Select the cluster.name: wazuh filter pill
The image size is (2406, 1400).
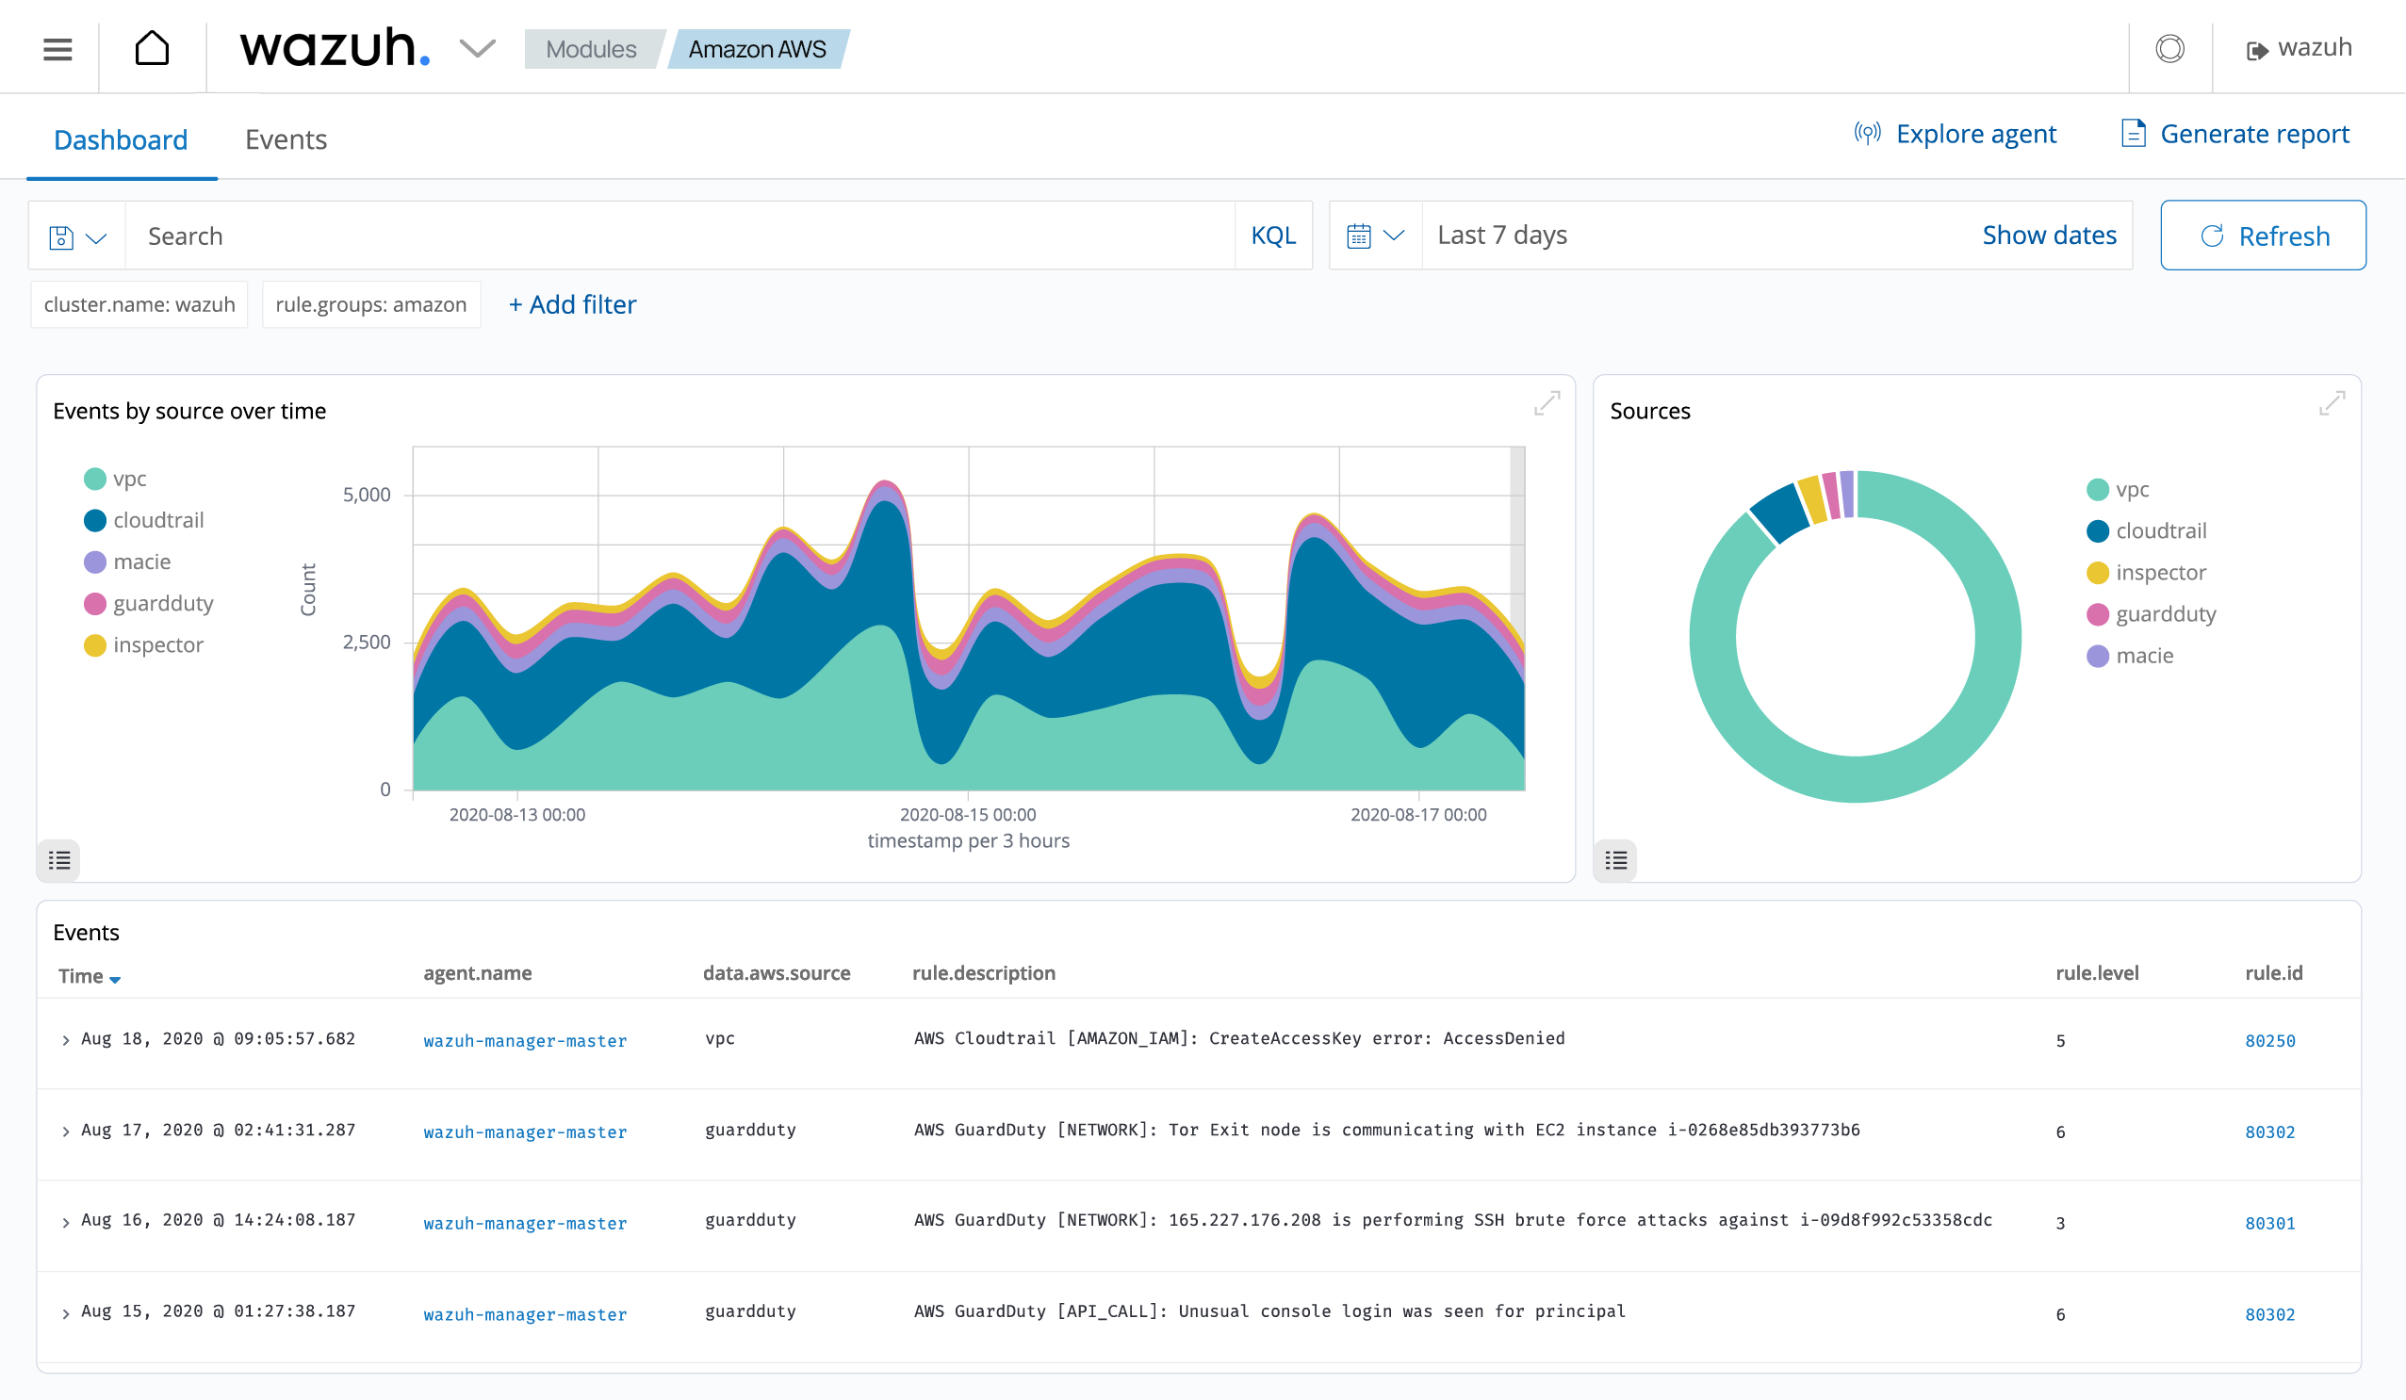pyautogui.click(x=139, y=304)
